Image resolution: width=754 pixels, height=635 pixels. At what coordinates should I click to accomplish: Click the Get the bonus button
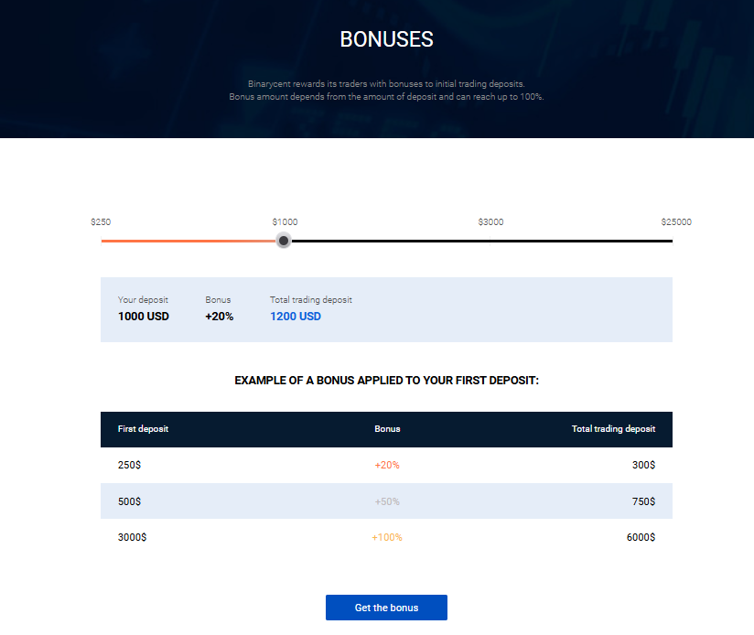coord(386,608)
